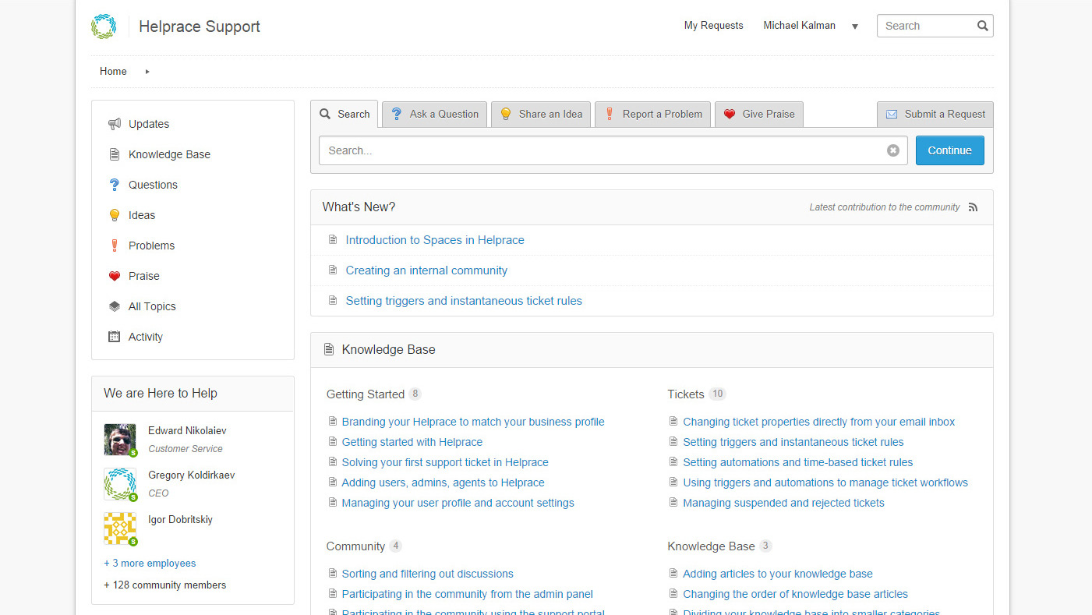Open the Creating an internal community article
Viewport: 1092px width, 615px height.
(x=426, y=270)
